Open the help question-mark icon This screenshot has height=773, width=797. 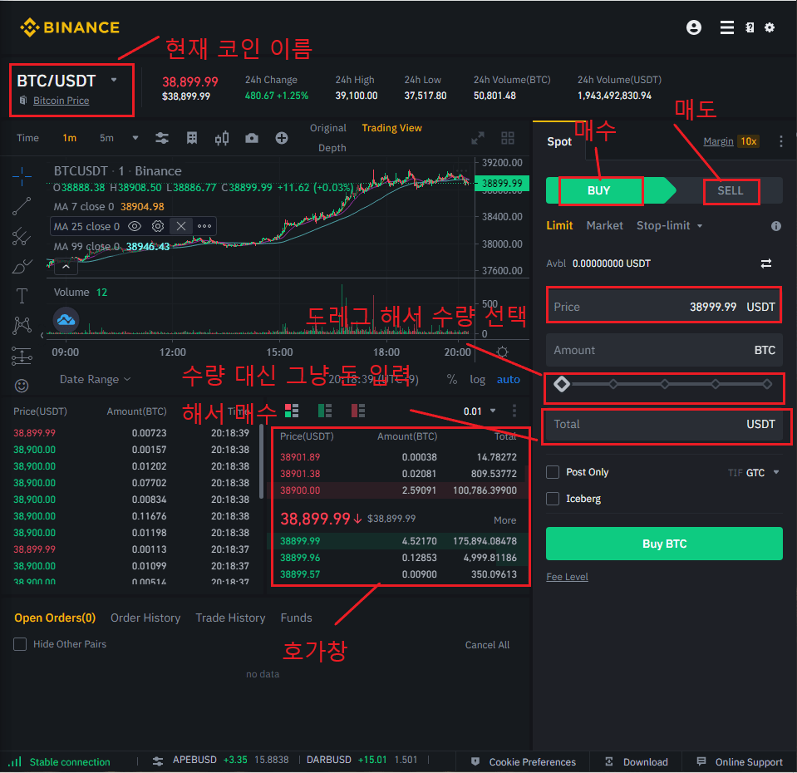pos(750,27)
